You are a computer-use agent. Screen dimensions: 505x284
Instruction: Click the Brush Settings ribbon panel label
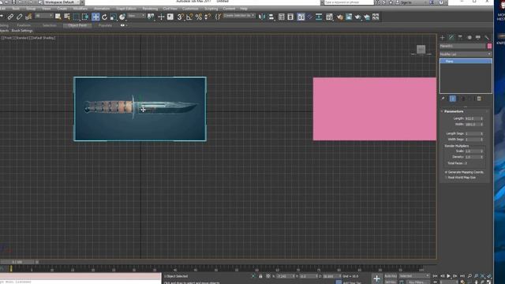click(22, 31)
